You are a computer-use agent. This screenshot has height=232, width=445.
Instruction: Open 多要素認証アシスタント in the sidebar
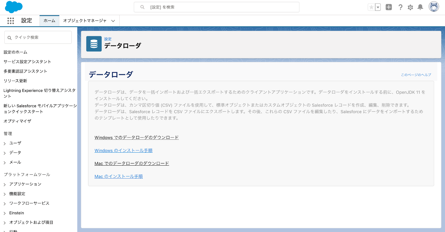tap(25, 71)
